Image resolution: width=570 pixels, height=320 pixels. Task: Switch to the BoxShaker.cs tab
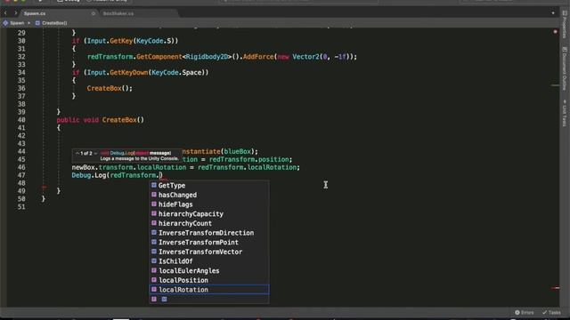tap(118, 13)
